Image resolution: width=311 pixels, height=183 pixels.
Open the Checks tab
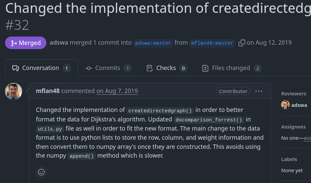pos(167,68)
